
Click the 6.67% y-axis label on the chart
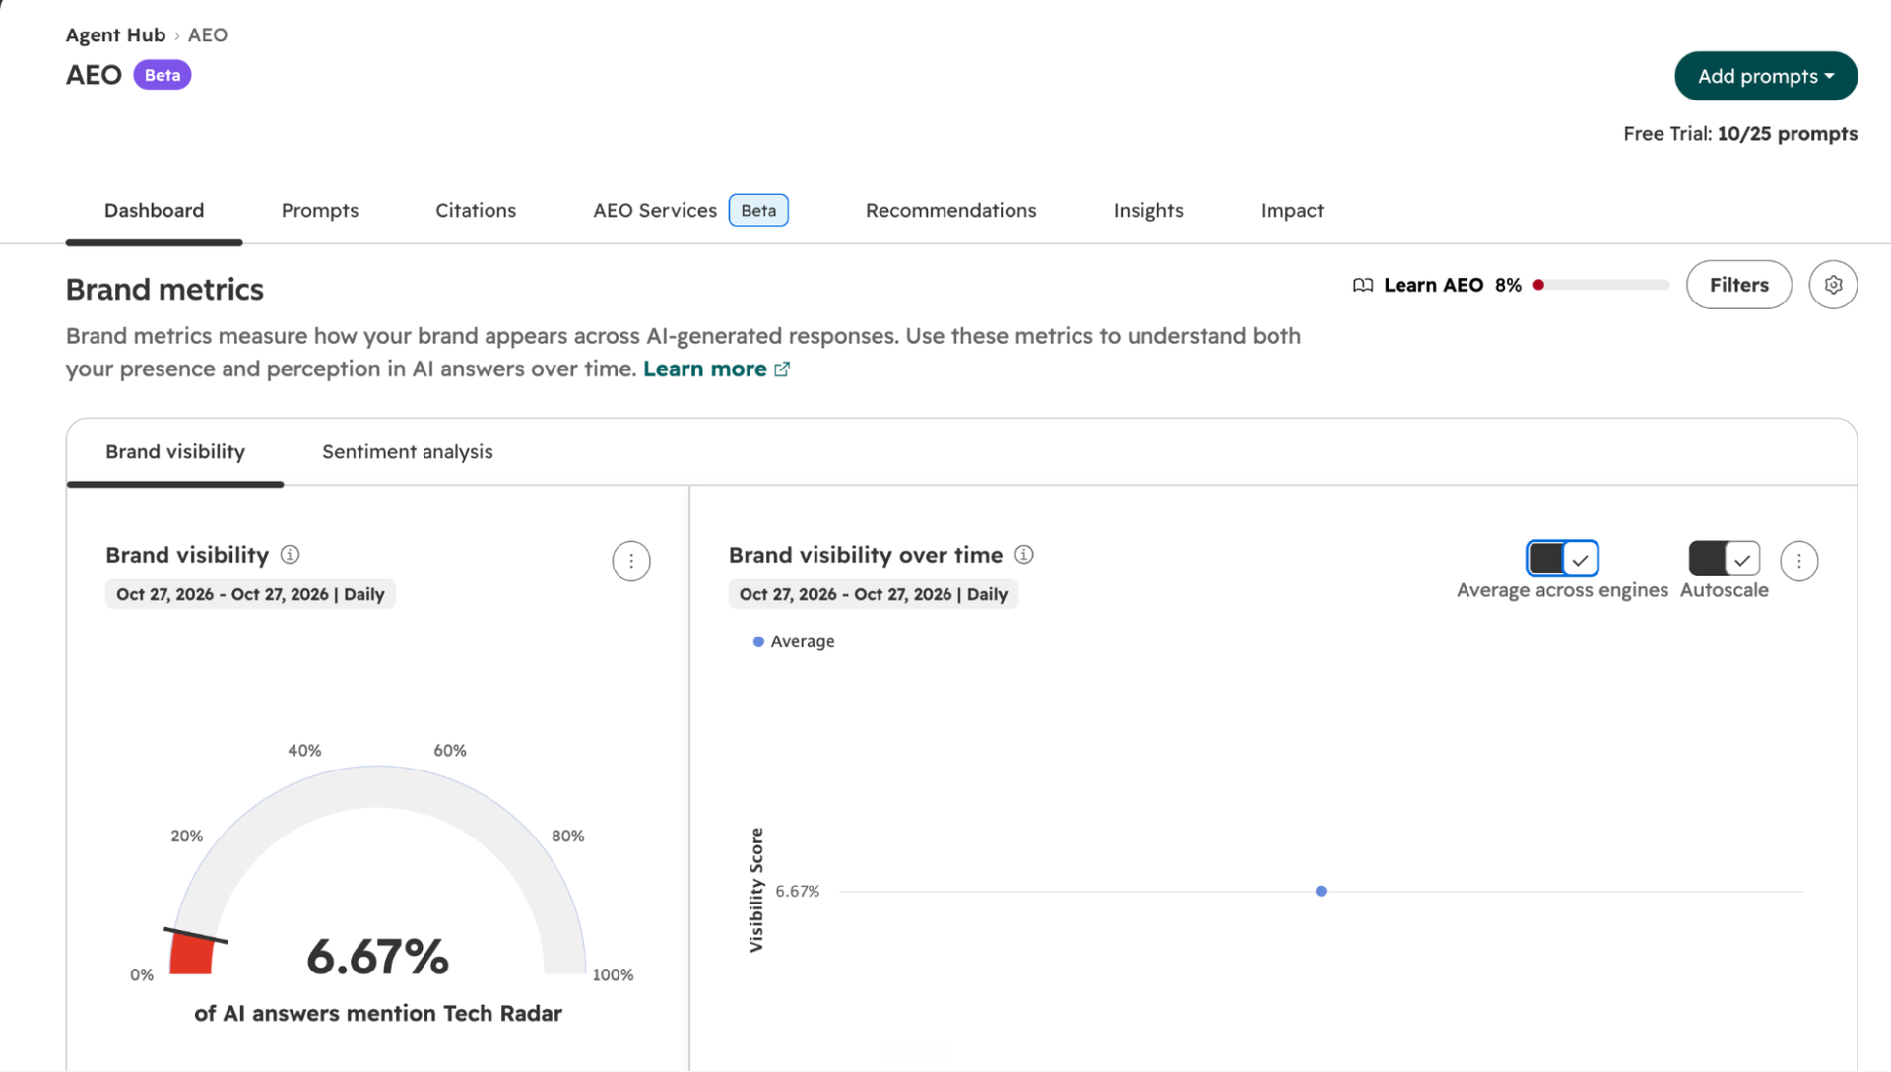pyautogui.click(x=797, y=891)
